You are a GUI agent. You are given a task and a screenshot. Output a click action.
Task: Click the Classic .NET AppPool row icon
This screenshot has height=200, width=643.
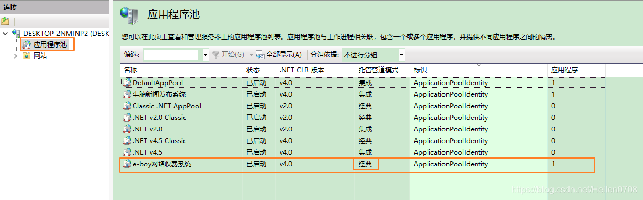point(127,106)
